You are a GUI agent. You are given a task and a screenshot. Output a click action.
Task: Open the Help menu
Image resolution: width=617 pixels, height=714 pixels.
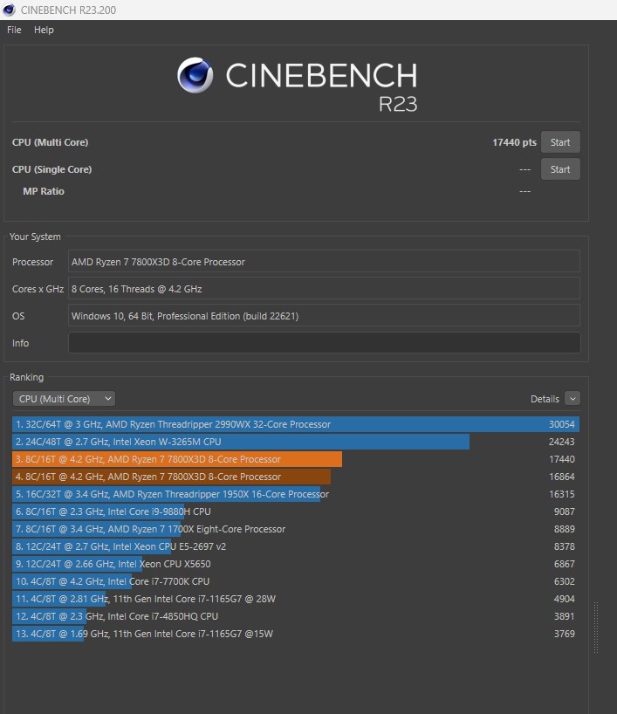[x=44, y=30]
